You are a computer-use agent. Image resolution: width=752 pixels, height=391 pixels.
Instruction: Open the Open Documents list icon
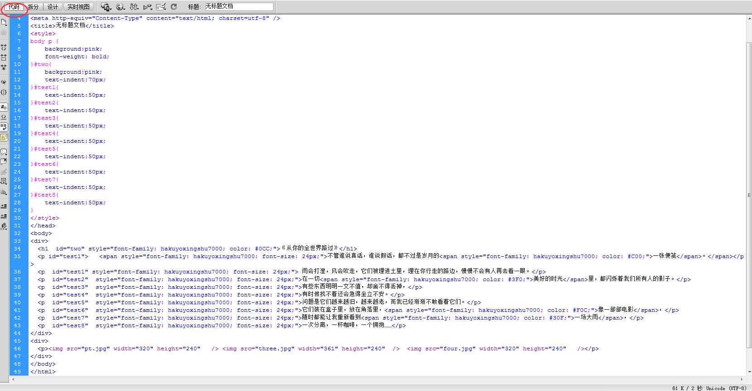coord(4,22)
